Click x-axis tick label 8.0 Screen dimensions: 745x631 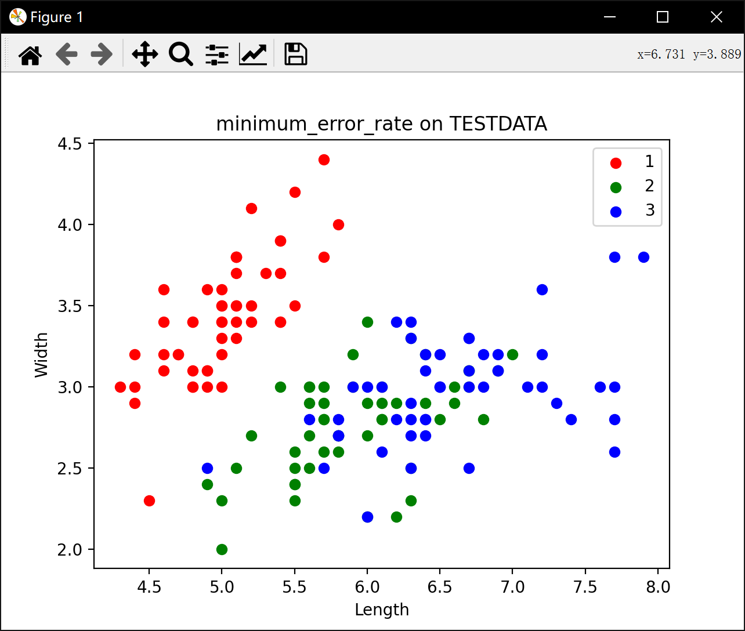(658, 587)
